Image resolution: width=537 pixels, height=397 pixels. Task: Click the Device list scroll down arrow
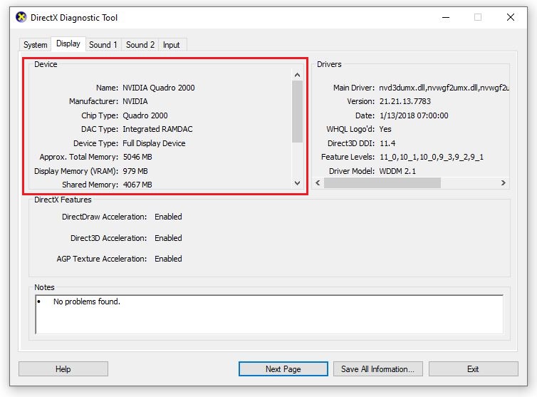pyautogui.click(x=298, y=183)
